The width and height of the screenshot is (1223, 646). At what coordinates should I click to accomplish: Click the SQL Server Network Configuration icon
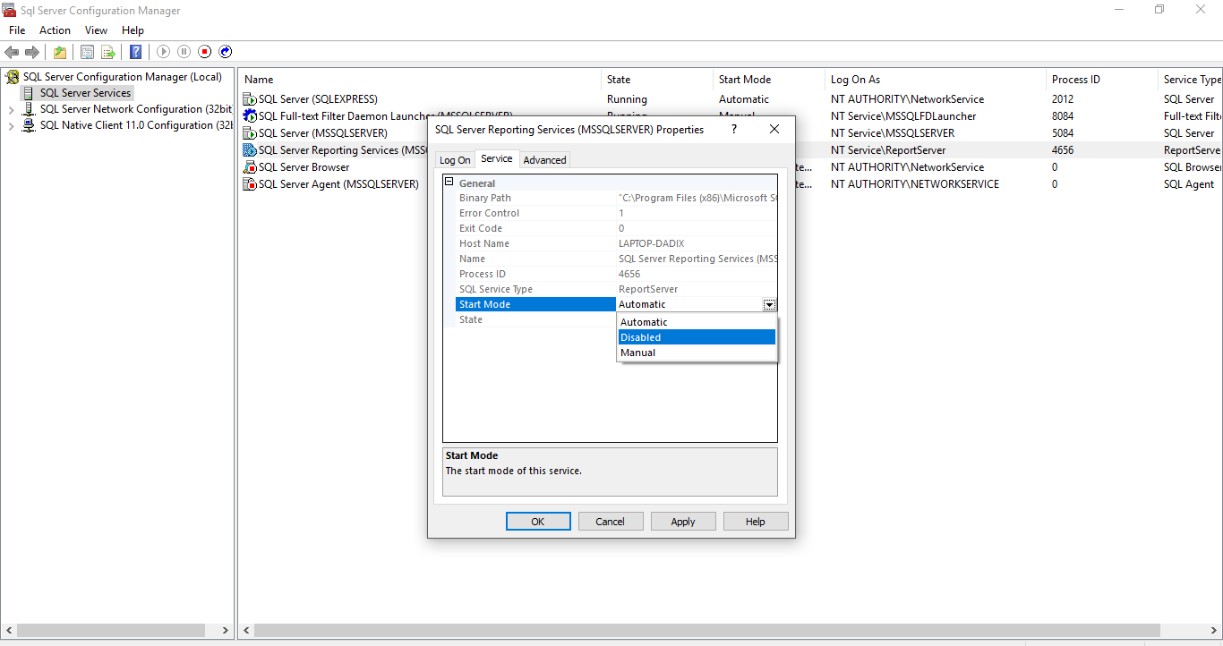[29, 109]
